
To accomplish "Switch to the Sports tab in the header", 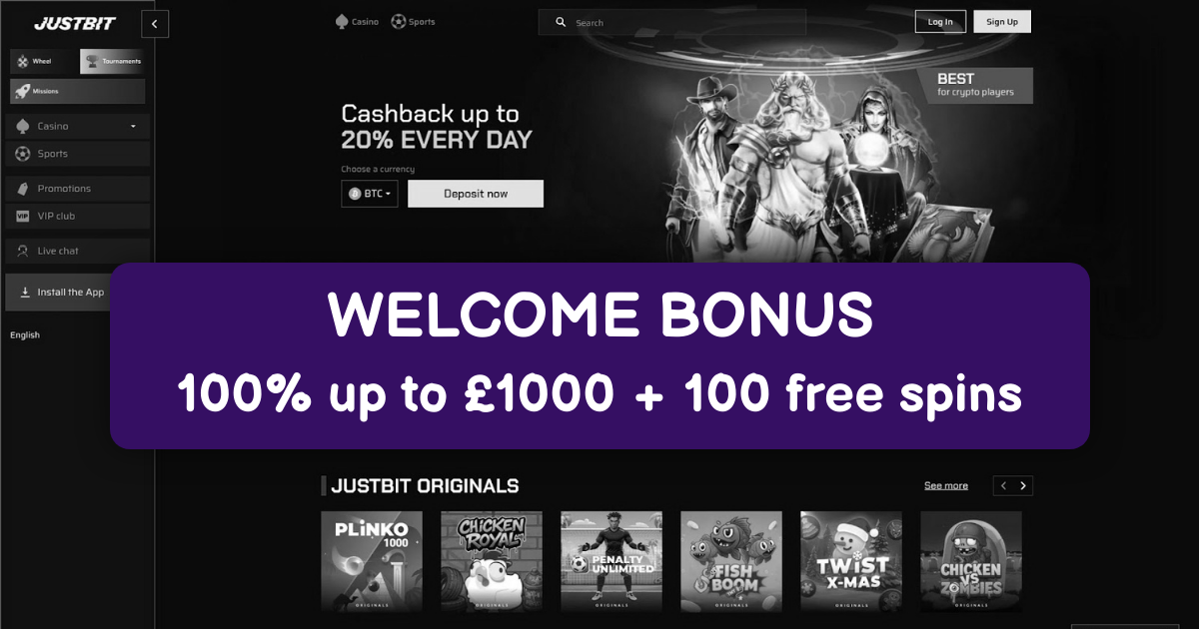I will (413, 21).
